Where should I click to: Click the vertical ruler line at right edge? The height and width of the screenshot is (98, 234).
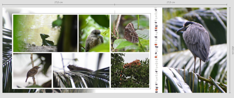coord(230,50)
